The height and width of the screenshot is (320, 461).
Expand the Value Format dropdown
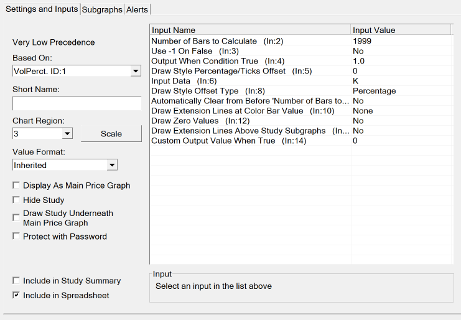pos(111,165)
